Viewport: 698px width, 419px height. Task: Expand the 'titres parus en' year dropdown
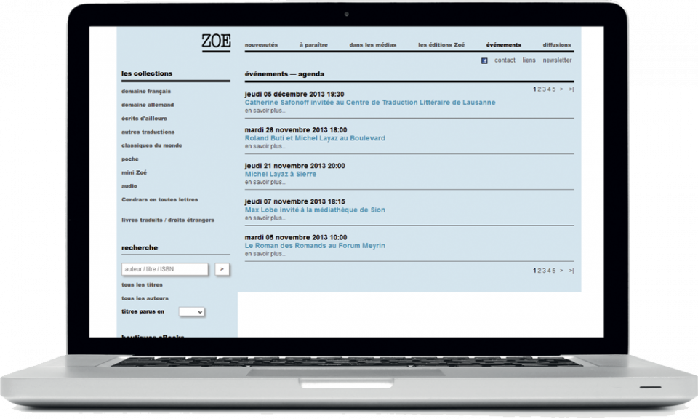(191, 311)
